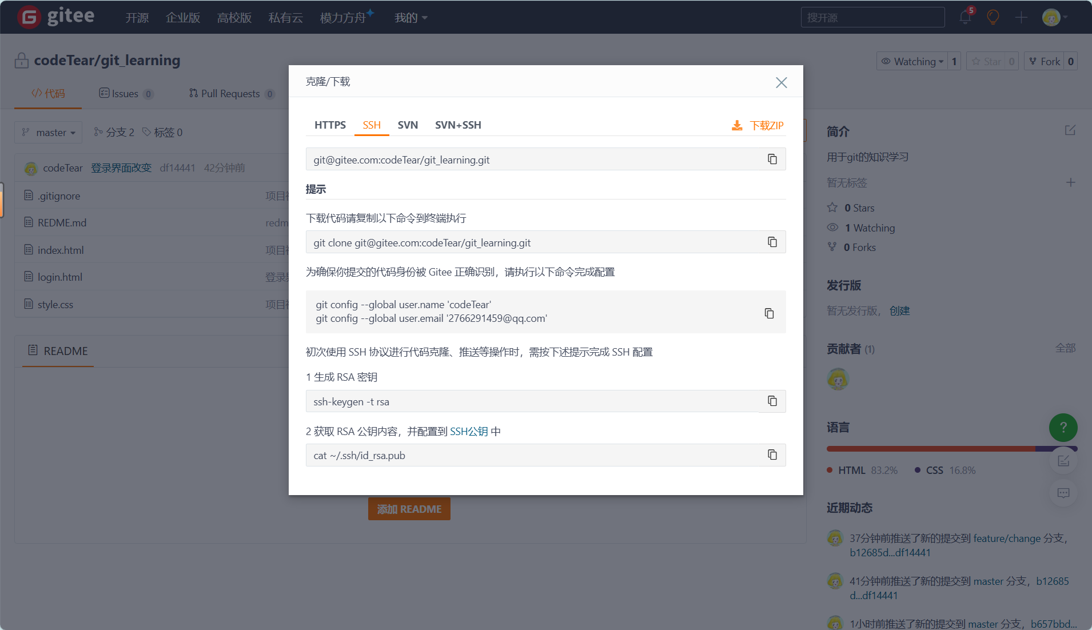
Task: Copy the cat id_rsa.pub command
Action: pyautogui.click(x=772, y=454)
